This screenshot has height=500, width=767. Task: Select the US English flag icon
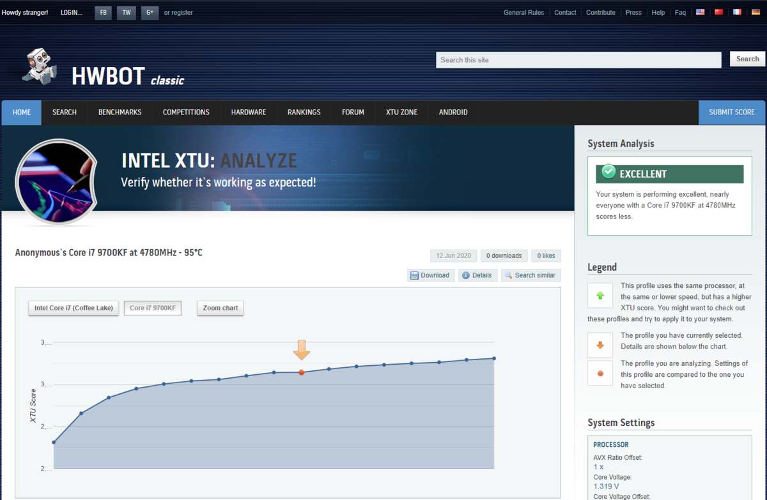(x=701, y=12)
